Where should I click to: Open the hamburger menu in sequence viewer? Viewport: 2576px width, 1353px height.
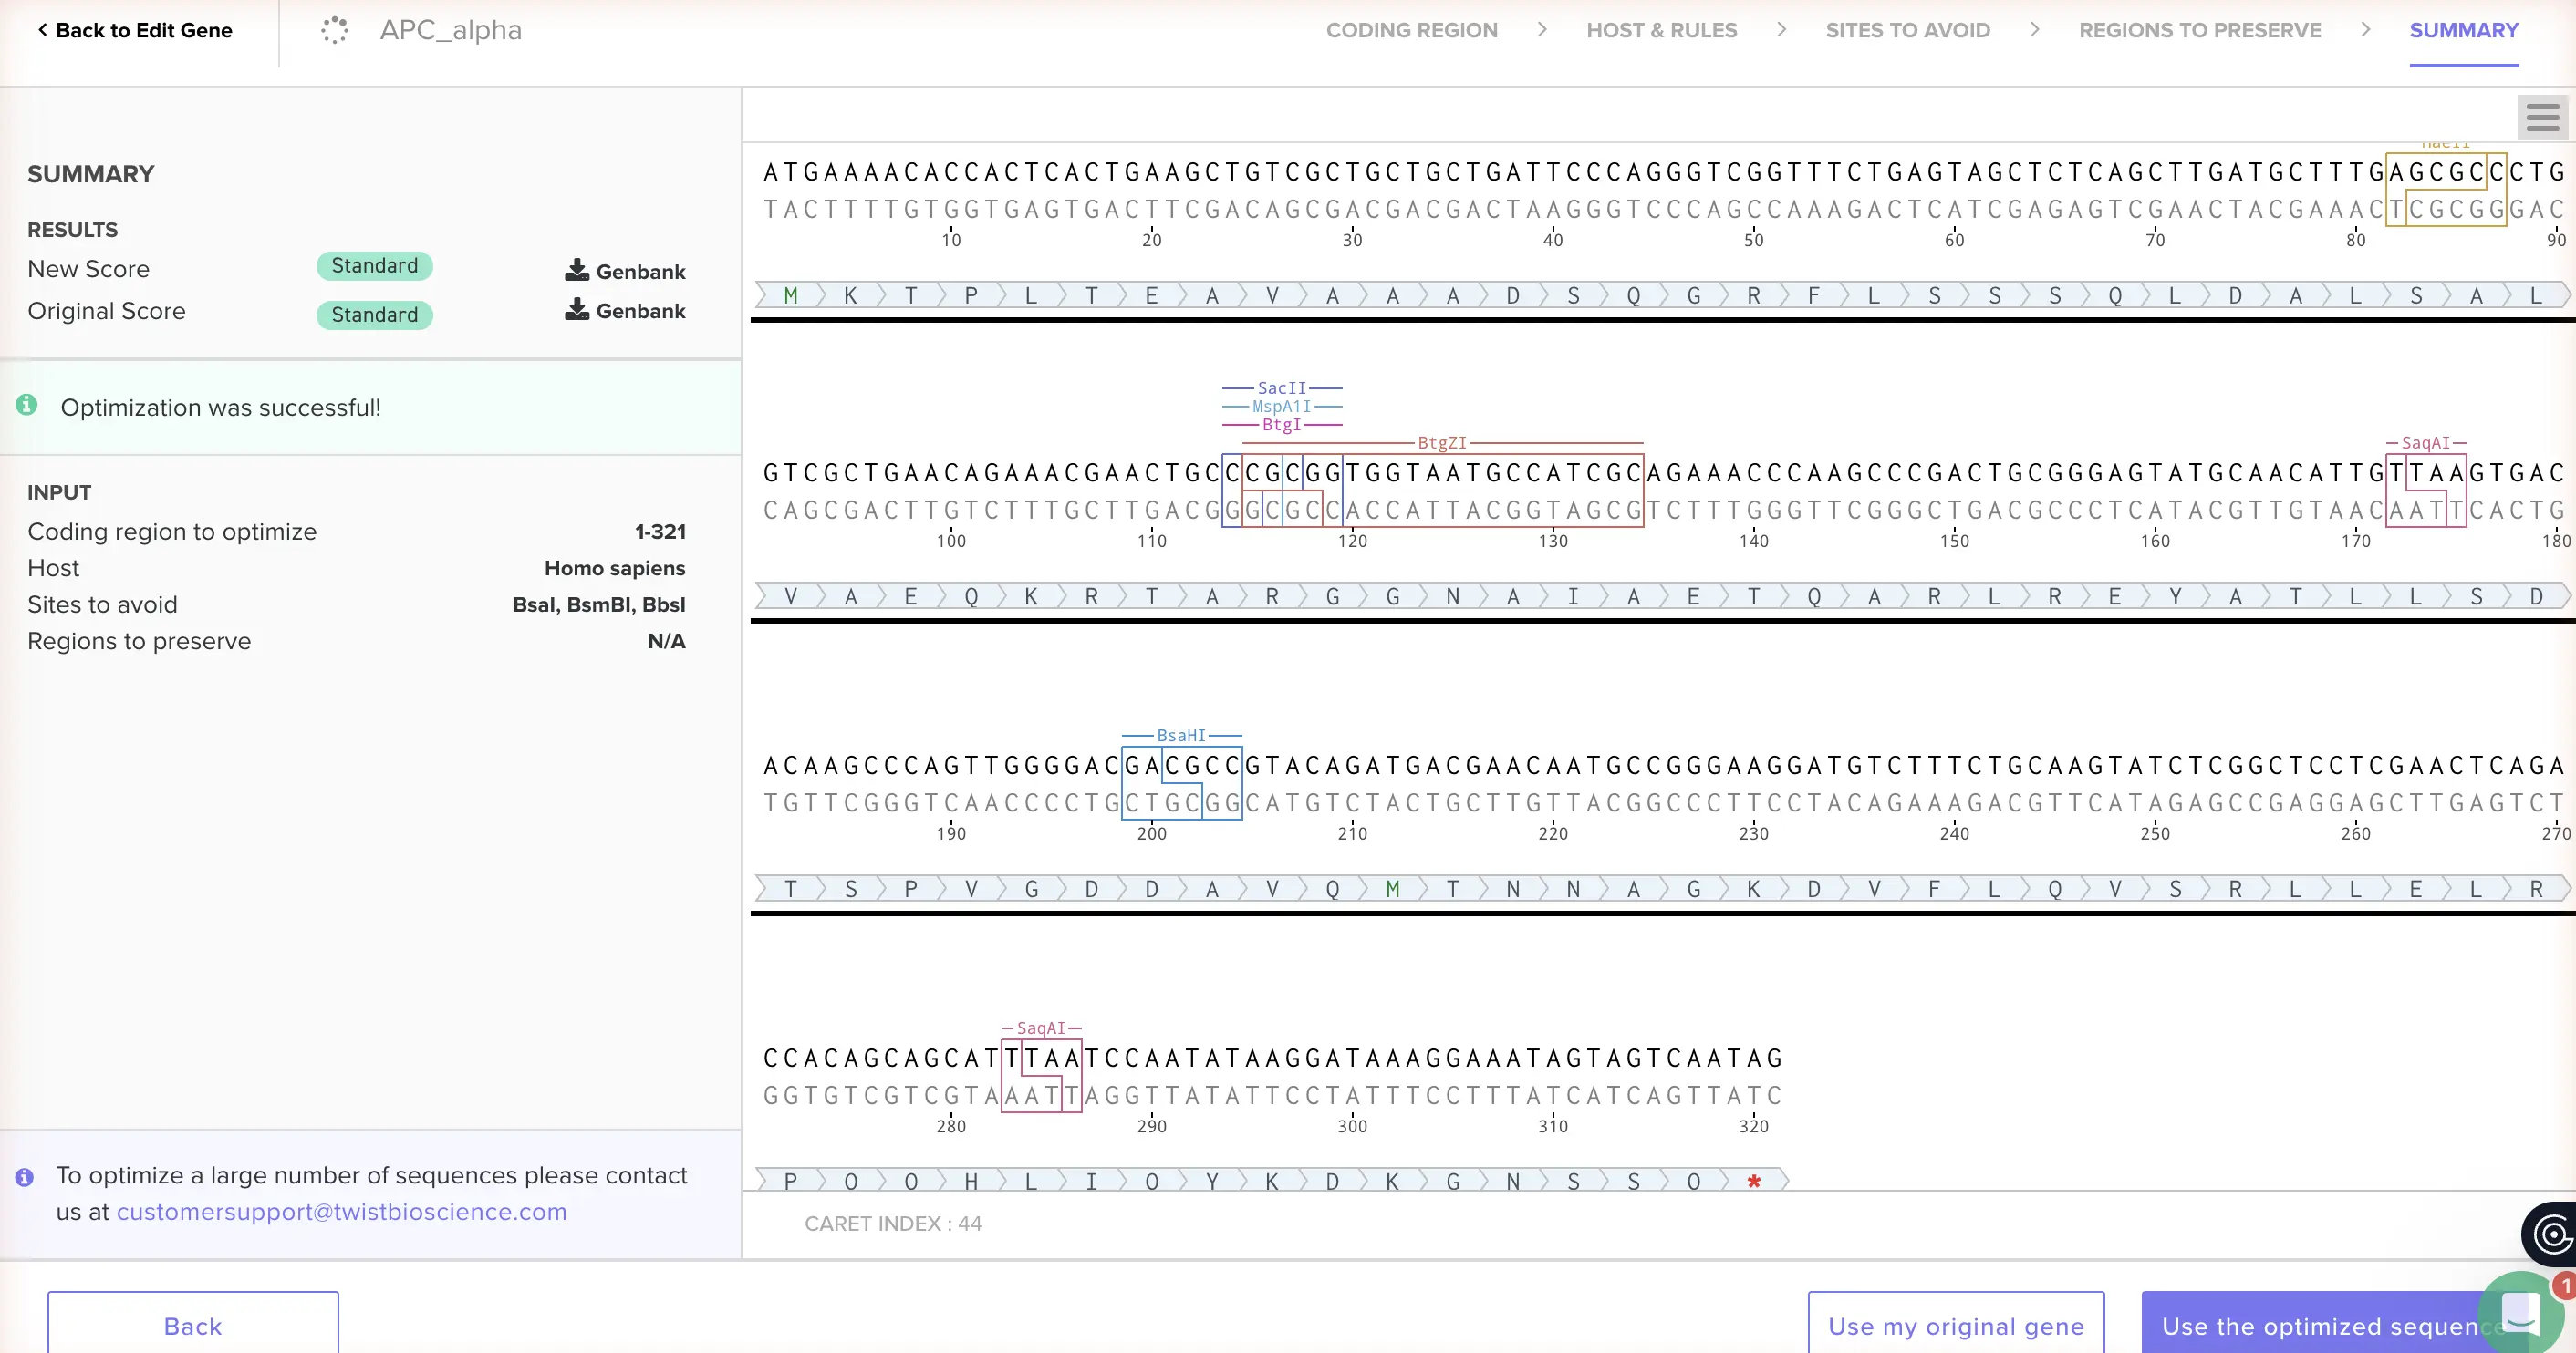pos(2542,118)
